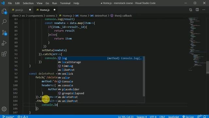The height and width of the screenshot is (118, 209).
Task: Click the Open Changes compare icon
Action: (191, 10)
